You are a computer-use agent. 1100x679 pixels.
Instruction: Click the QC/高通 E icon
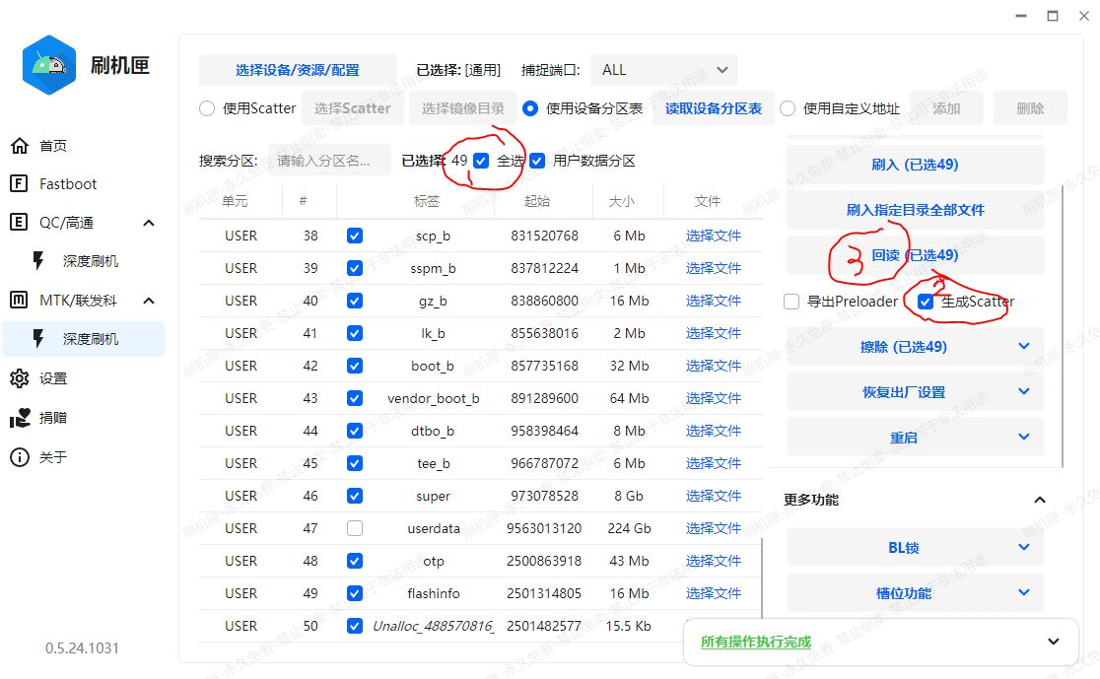point(19,223)
